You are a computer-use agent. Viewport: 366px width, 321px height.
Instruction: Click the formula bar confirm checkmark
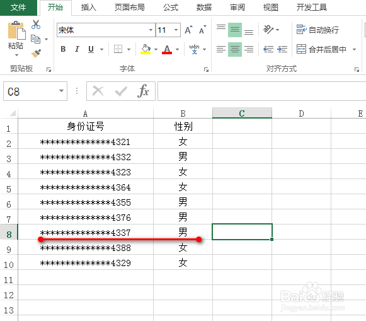(x=121, y=91)
